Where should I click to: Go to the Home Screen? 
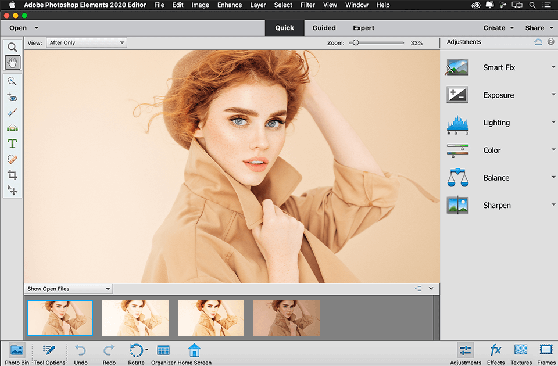[194, 354]
